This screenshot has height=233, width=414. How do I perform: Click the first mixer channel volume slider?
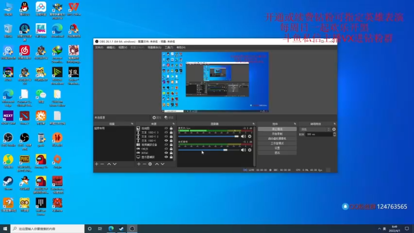click(x=209, y=136)
